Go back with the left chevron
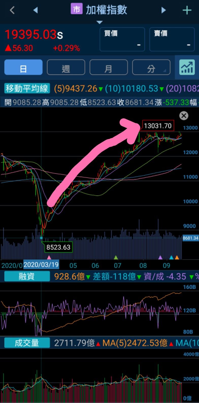Image resolution: width=199 pixels, height=403 pixels. pos(12,10)
